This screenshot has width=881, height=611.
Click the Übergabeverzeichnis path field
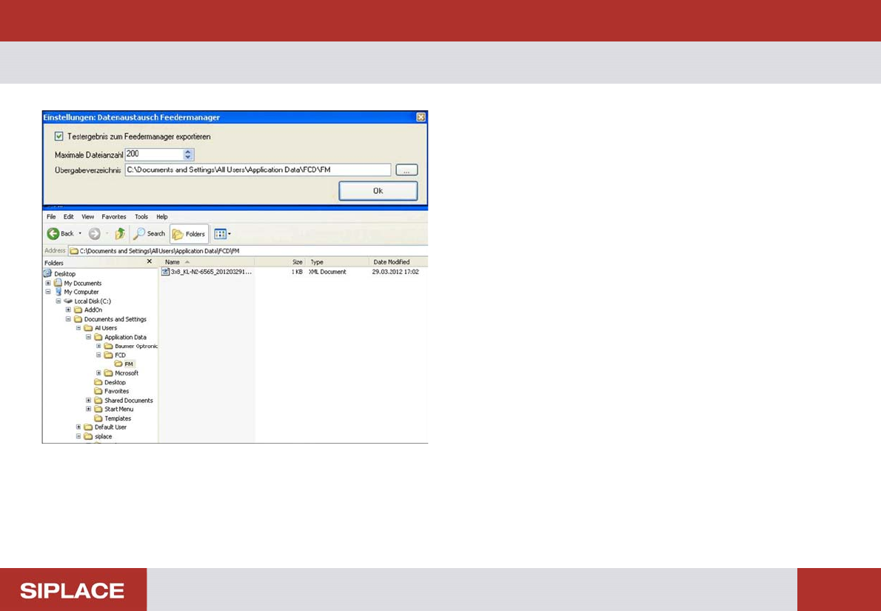(x=258, y=170)
